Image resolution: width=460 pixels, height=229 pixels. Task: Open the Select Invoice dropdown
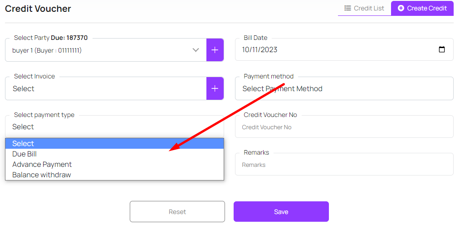105,89
